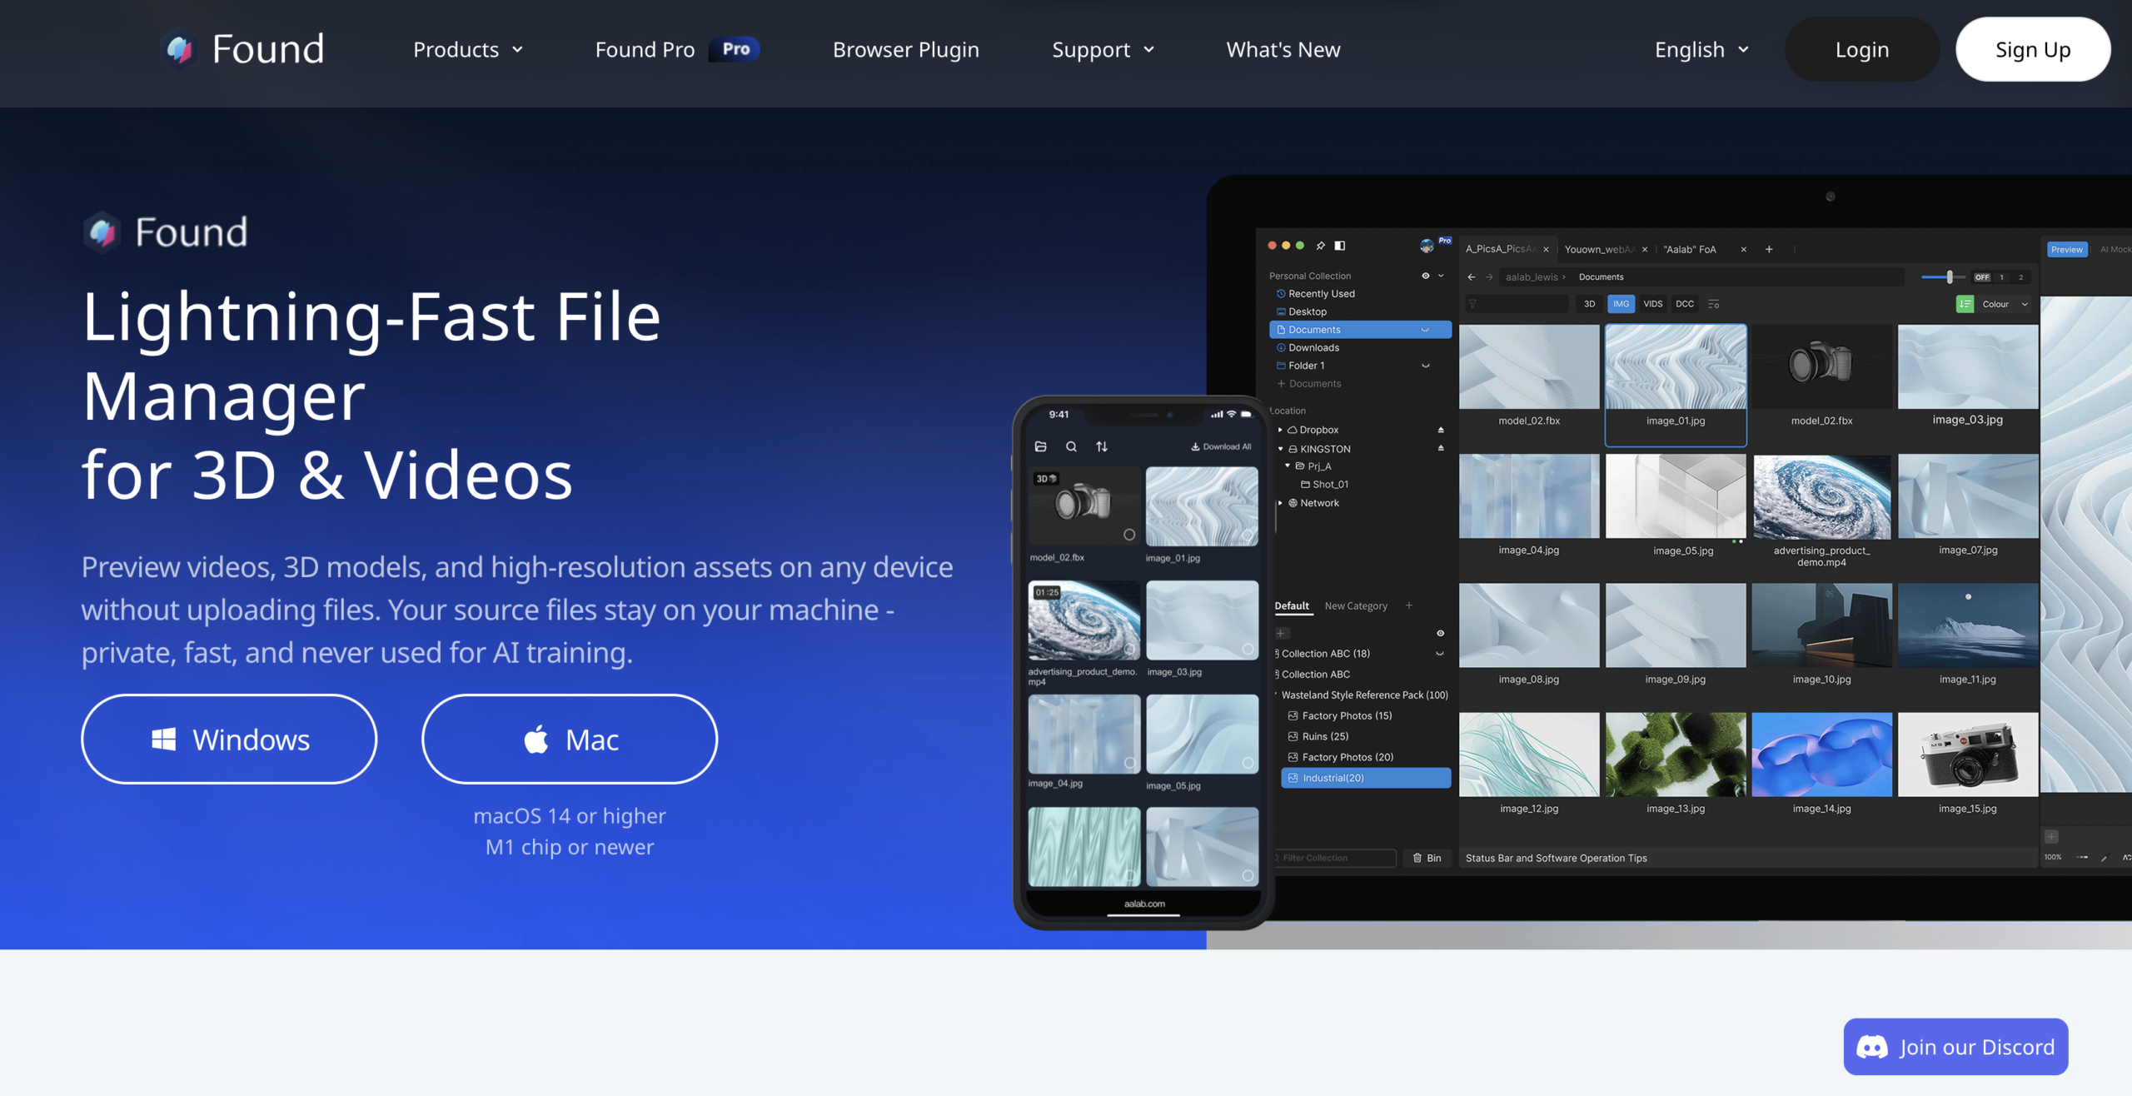Download for Windows button
Viewport: 2132px width, 1096px height.
pos(229,739)
